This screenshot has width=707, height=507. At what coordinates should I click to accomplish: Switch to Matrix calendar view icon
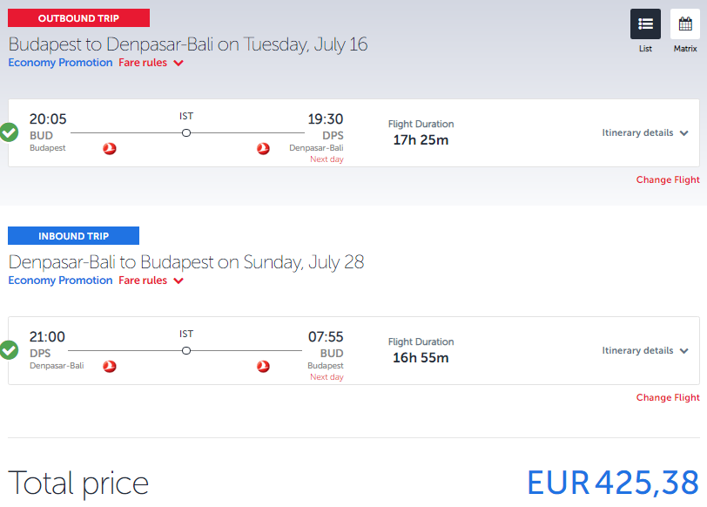click(685, 24)
